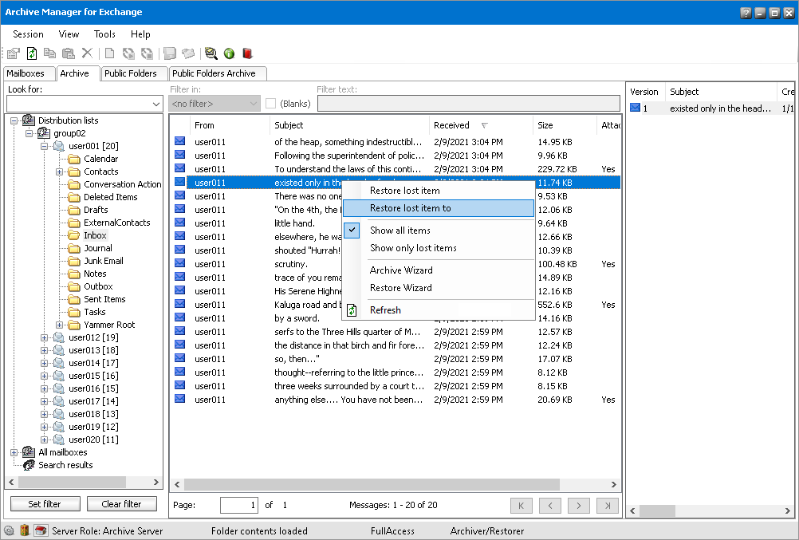This screenshot has width=799, height=540.
Task: Expand the All mailboxes tree node
Action: (14, 452)
